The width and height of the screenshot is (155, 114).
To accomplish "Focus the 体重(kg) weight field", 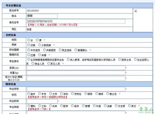I will coord(76,73).
